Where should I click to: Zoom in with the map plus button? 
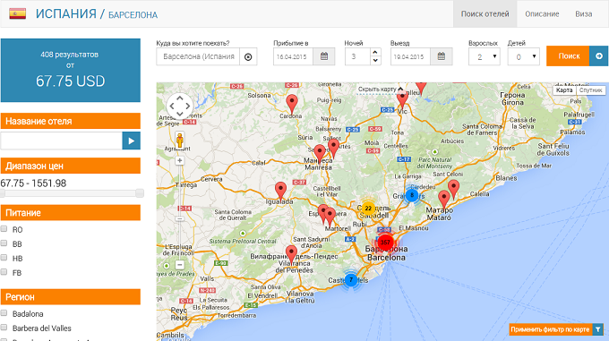(x=180, y=160)
